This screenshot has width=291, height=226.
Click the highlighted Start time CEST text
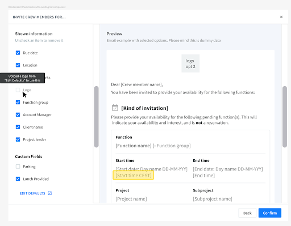(x=134, y=176)
